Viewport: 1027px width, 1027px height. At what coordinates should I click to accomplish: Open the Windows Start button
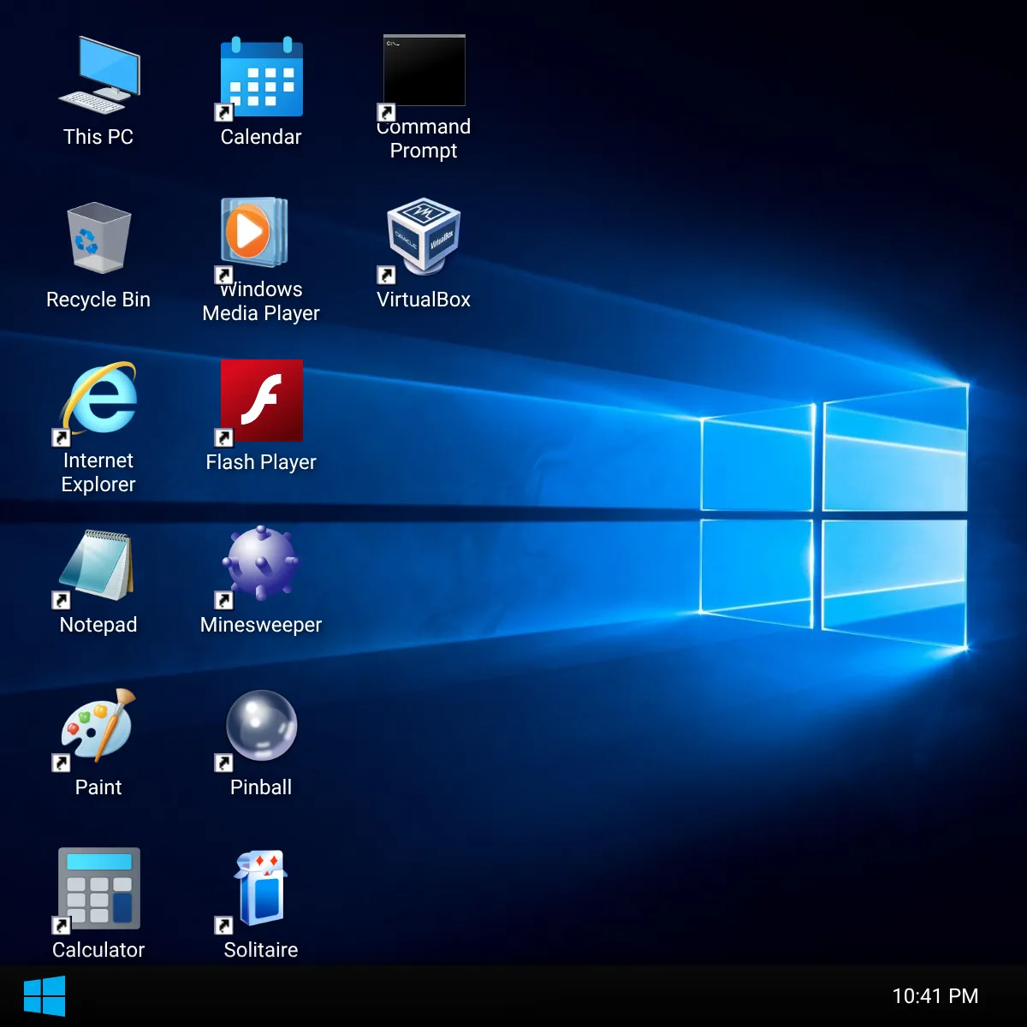pos(45,996)
